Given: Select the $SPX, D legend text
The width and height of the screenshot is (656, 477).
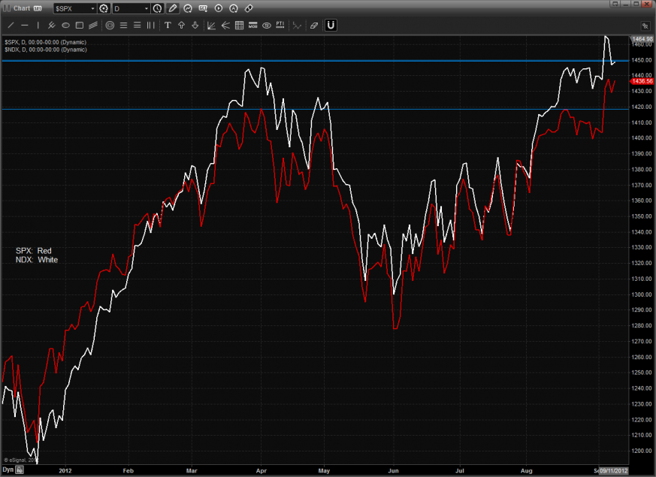Looking at the screenshot, I should pos(46,42).
